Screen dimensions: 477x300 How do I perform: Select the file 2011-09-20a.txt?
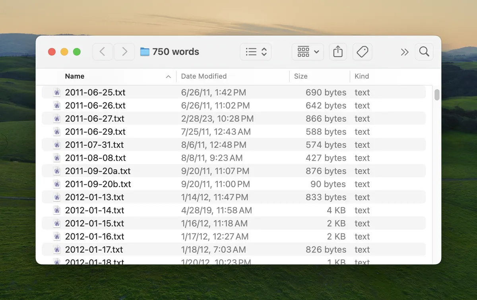(98, 171)
